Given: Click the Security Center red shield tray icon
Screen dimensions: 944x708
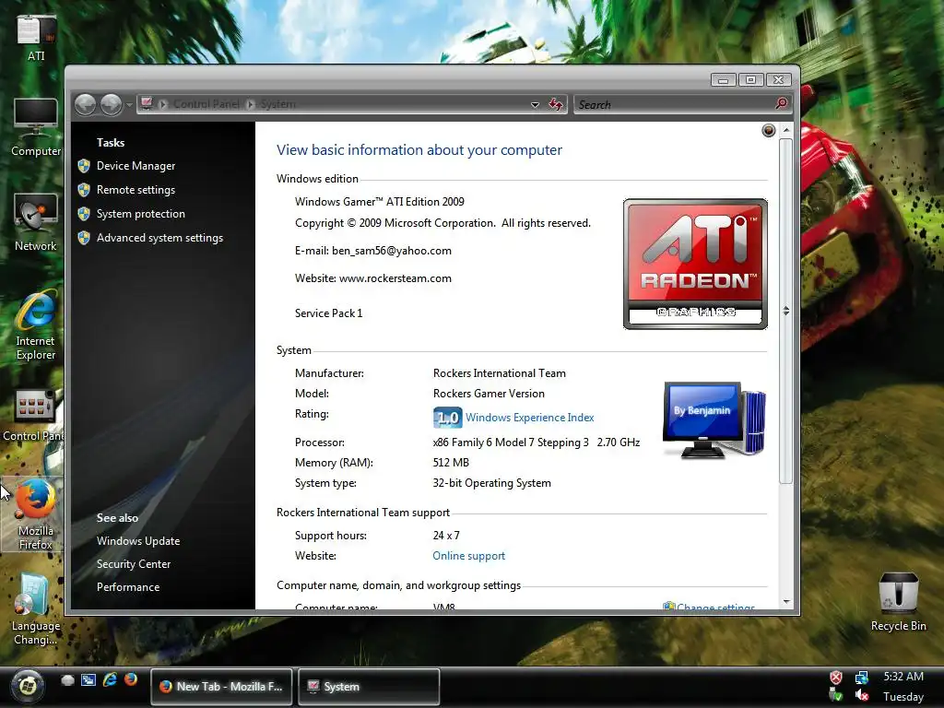Looking at the screenshot, I should click(835, 678).
